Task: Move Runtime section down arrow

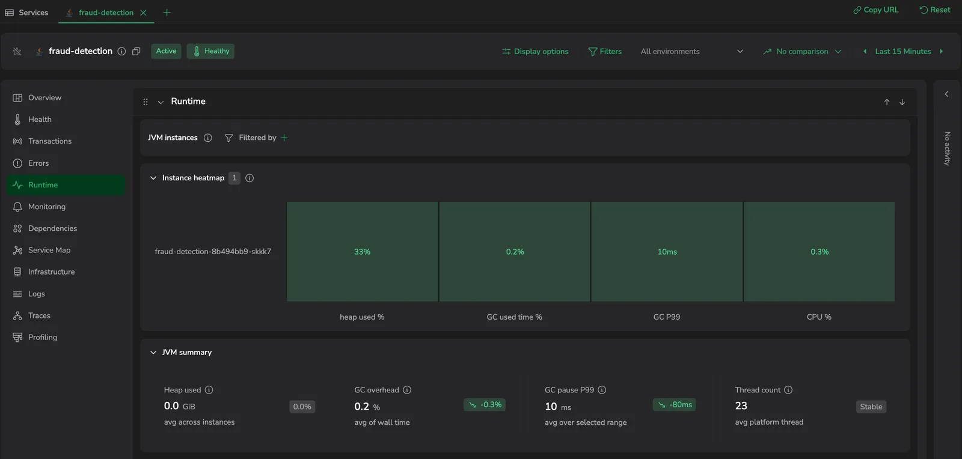Action: [902, 102]
